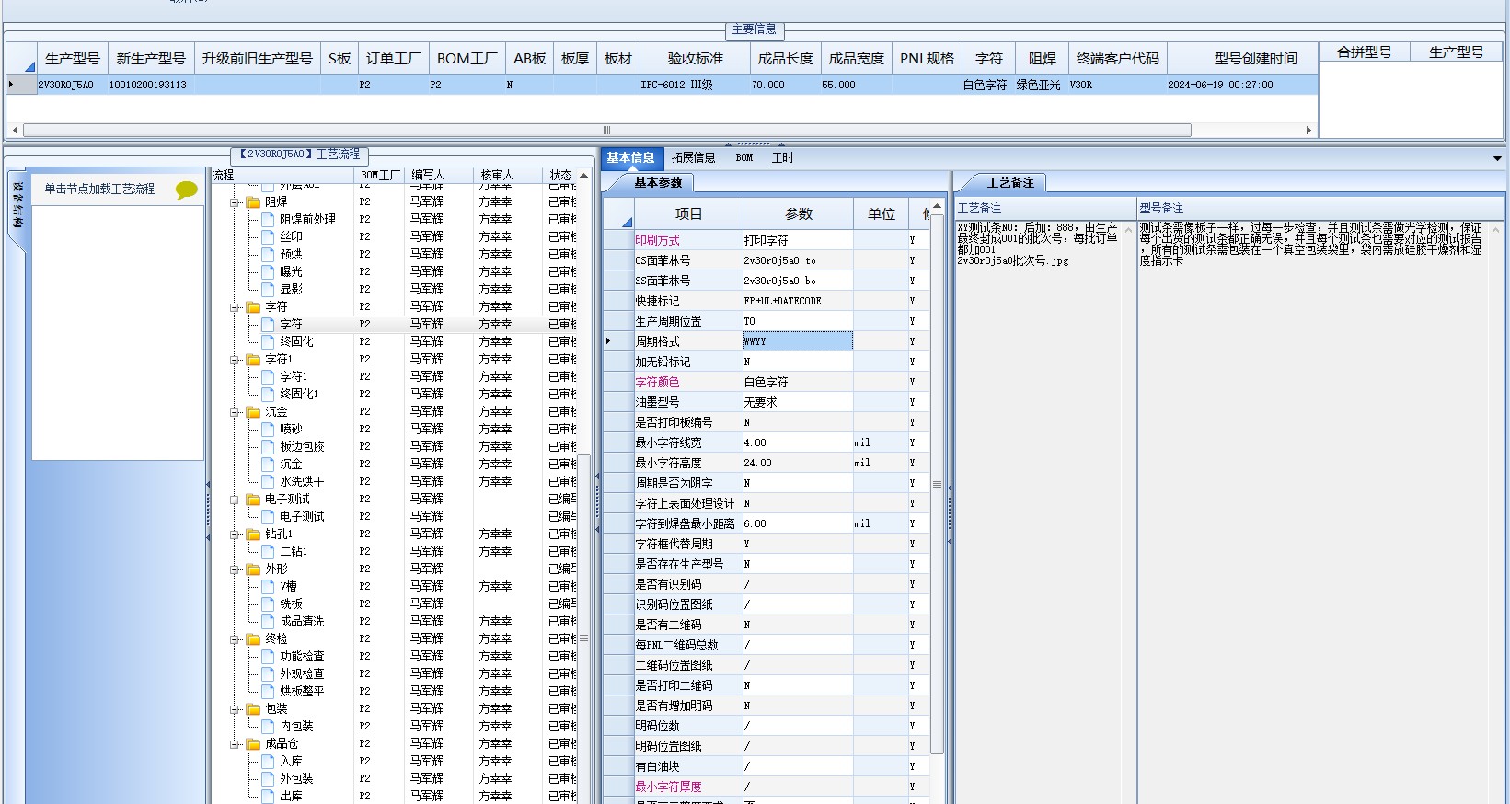Collapse the 字符1 tree node
This screenshot has width=1510, height=804.
(x=235, y=359)
